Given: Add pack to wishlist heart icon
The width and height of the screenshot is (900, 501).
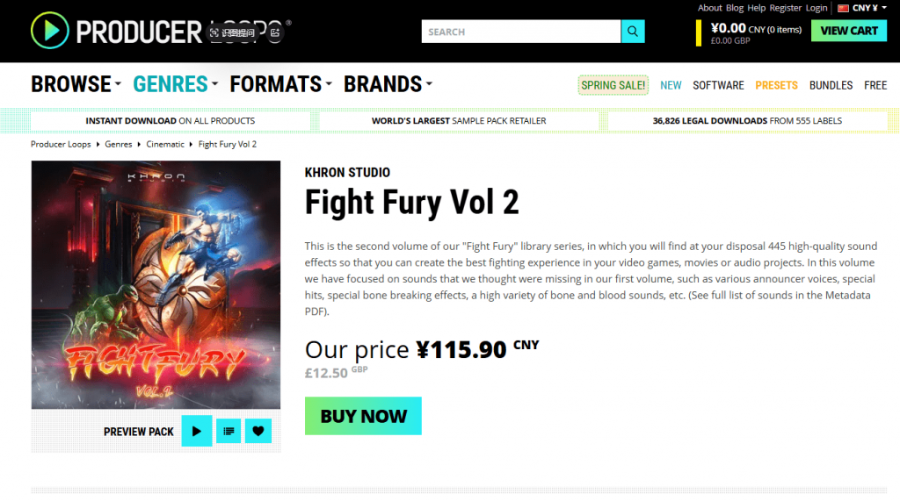Looking at the screenshot, I should 258,431.
